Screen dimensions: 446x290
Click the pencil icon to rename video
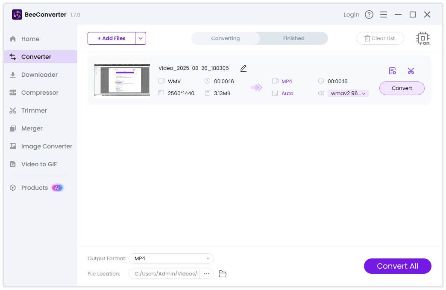(x=244, y=68)
